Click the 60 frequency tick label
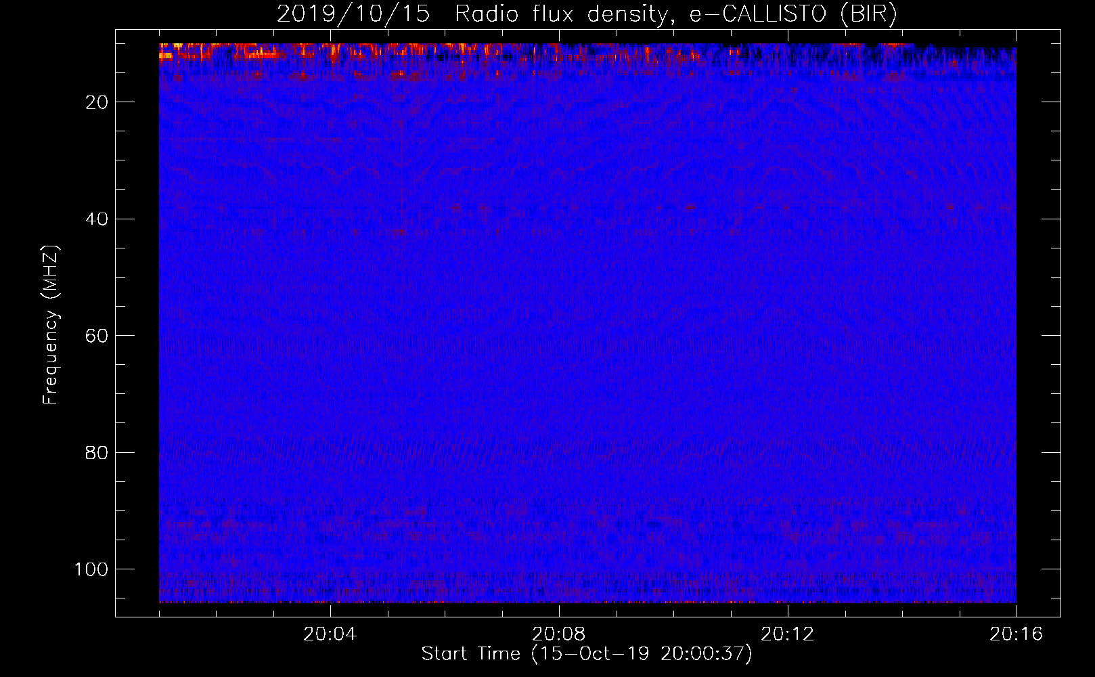This screenshot has width=1095, height=677. (97, 336)
